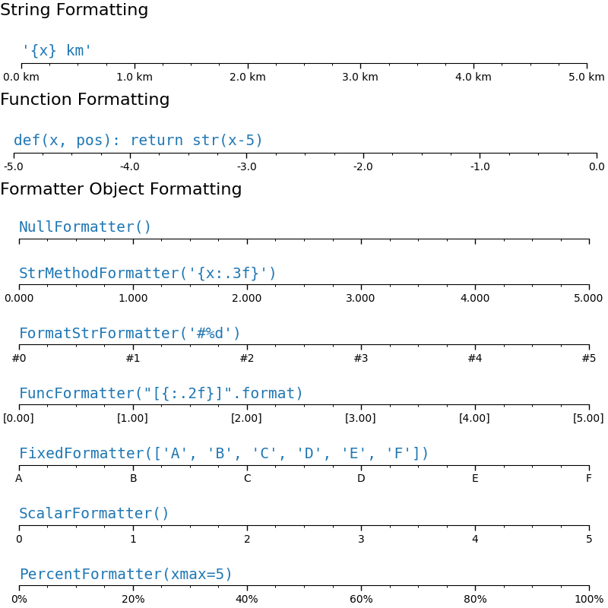Click the '[4.00]' tick label

pyautogui.click(x=474, y=418)
